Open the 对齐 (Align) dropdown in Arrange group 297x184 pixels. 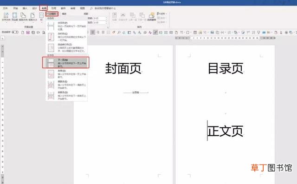[x=161, y=13]
